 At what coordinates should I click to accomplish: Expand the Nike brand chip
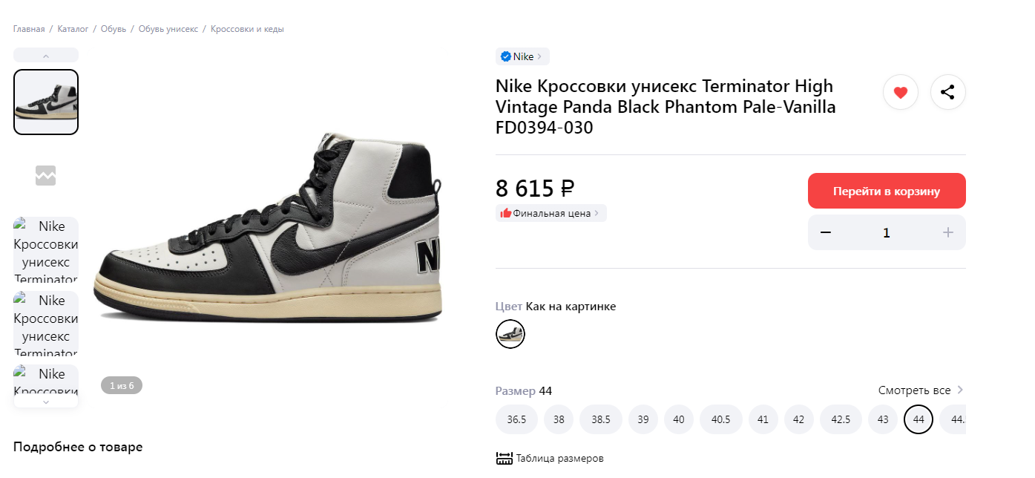coord(522,56)
